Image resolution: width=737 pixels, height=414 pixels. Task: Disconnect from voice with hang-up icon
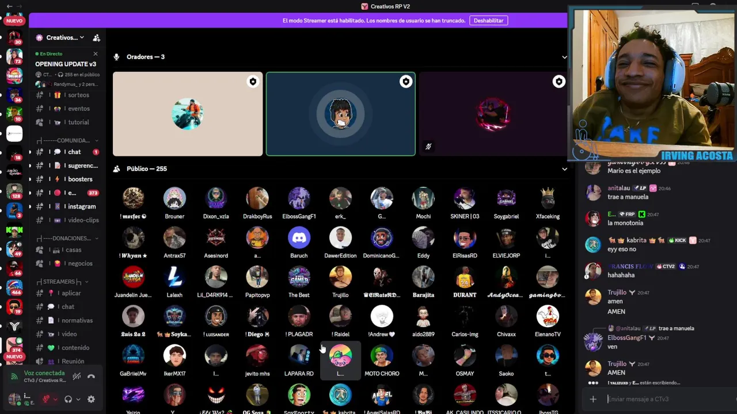91,377
